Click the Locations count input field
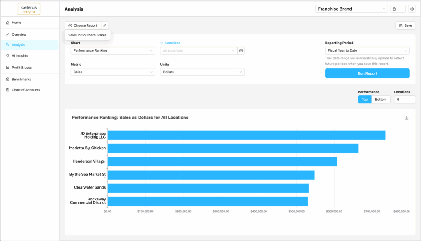The image size is (421, 241). (405, 100)
